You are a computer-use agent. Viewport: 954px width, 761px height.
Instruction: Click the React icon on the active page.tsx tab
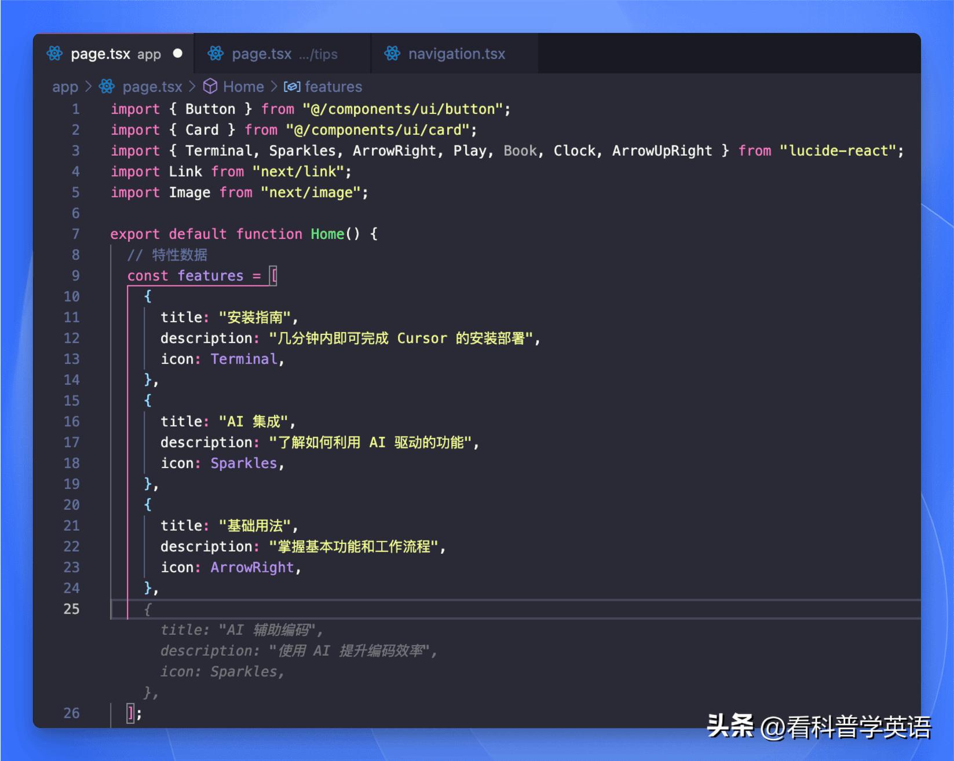[x=54, y=54]
